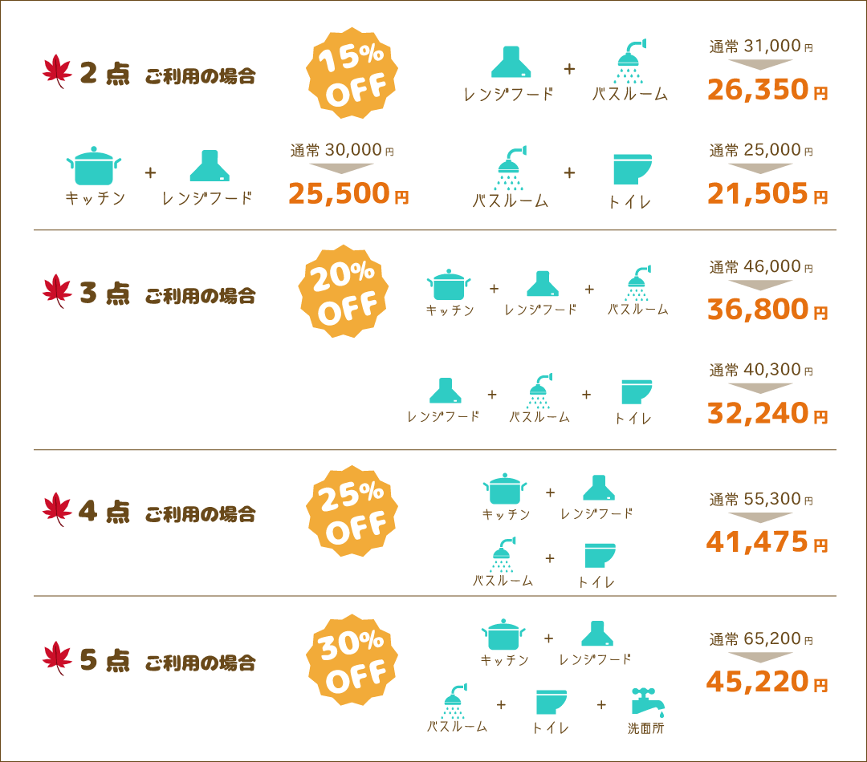Click the 15% OFF orange badge

352,73
